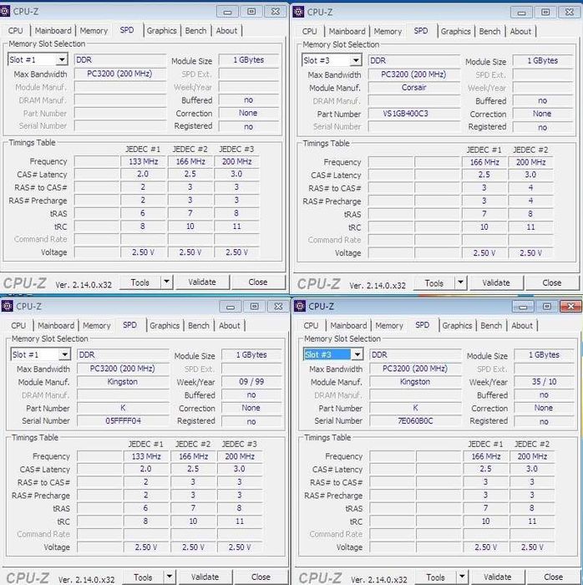Screen dimensions: 583x585
Task: Click the 09 / 99 Week/Year value
Action: pos(251,382)
